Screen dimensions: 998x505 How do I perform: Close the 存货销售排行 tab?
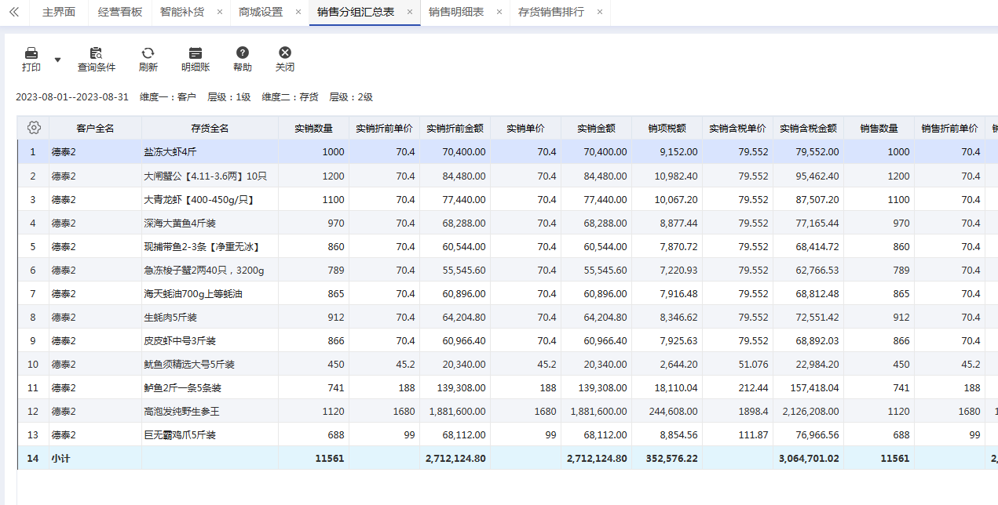(x=600, y=13)
